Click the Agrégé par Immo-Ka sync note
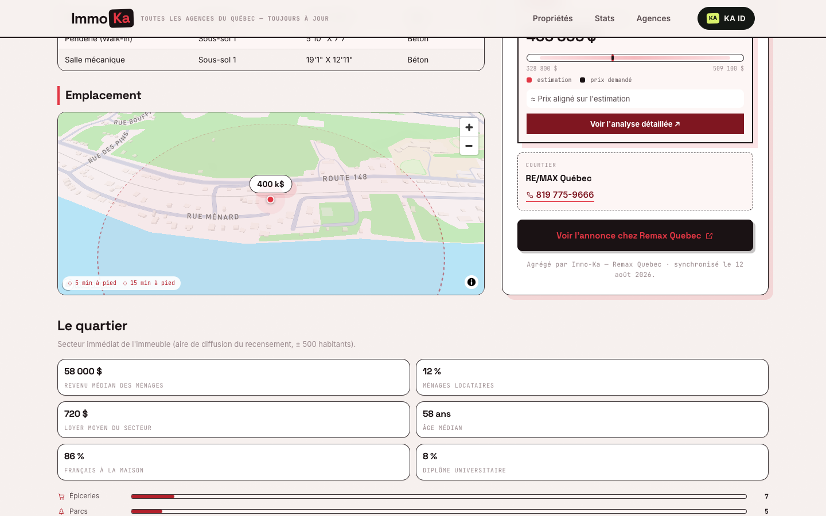Image resolution: width=826 pixels, height=516 pixels. coord(635,269)
